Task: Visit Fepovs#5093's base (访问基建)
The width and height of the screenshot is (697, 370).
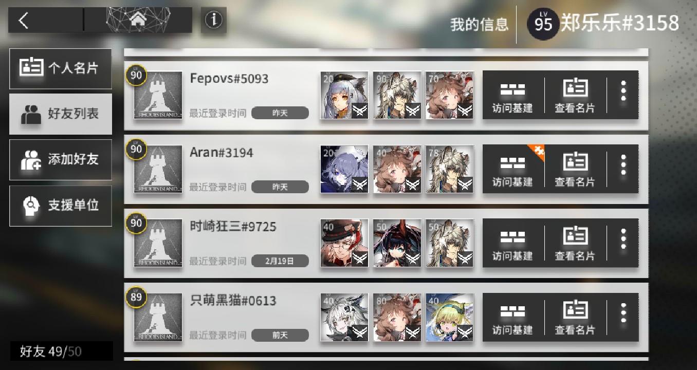Action: click(512, 95)
